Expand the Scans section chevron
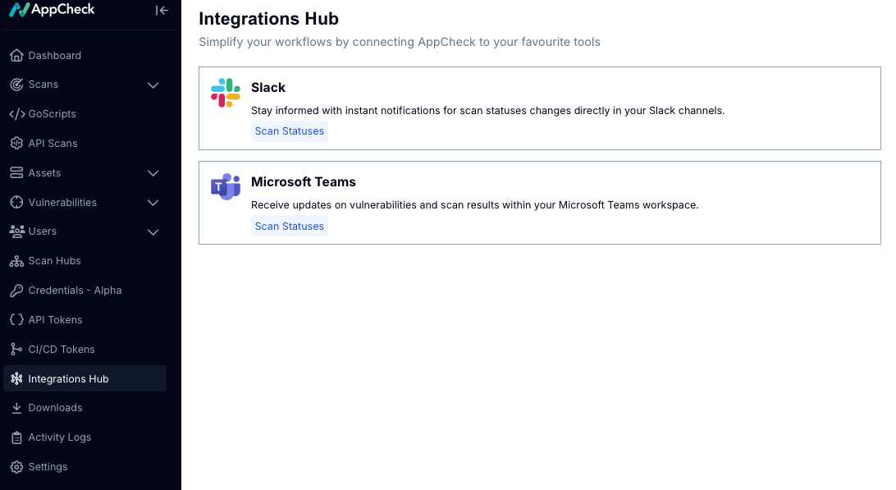This screenshot has height=490, width=896. coord(153,85)
